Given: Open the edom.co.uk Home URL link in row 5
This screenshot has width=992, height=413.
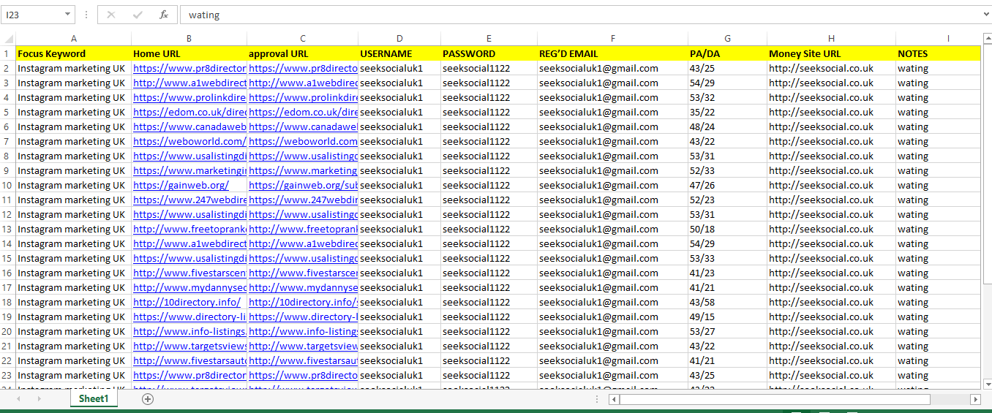Looking at the screenshot, I should (x=189, y=112).
